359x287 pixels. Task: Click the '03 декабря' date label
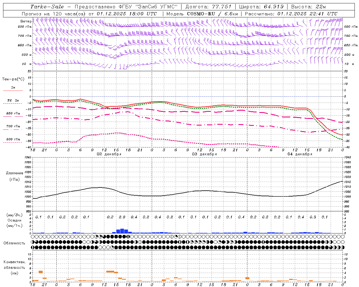(x=204, y=154)
